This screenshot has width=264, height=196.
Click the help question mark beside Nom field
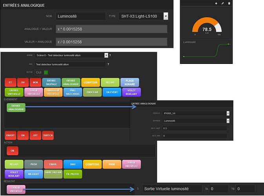(108, 64)
